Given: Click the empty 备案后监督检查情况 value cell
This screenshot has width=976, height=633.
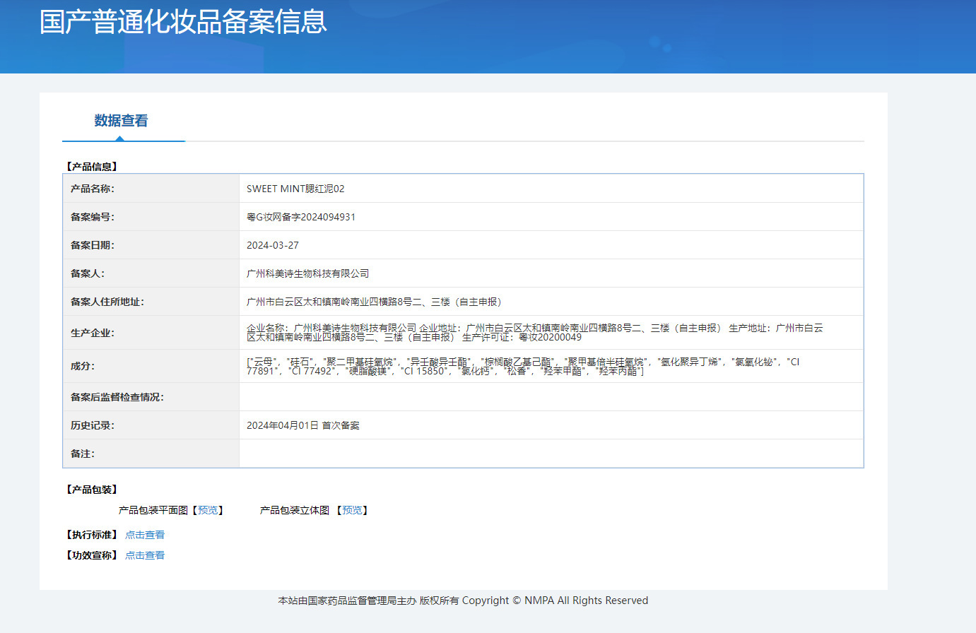Looking at the screenshot, I should tap(551, 397).
